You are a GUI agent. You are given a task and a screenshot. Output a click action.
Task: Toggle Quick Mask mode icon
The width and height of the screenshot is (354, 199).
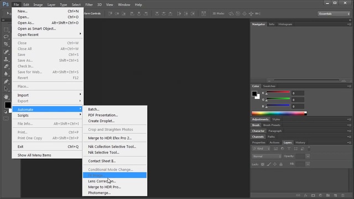[x=6, y=118]
